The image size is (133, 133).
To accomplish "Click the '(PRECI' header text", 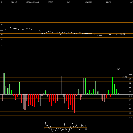I will click(109, 2).
